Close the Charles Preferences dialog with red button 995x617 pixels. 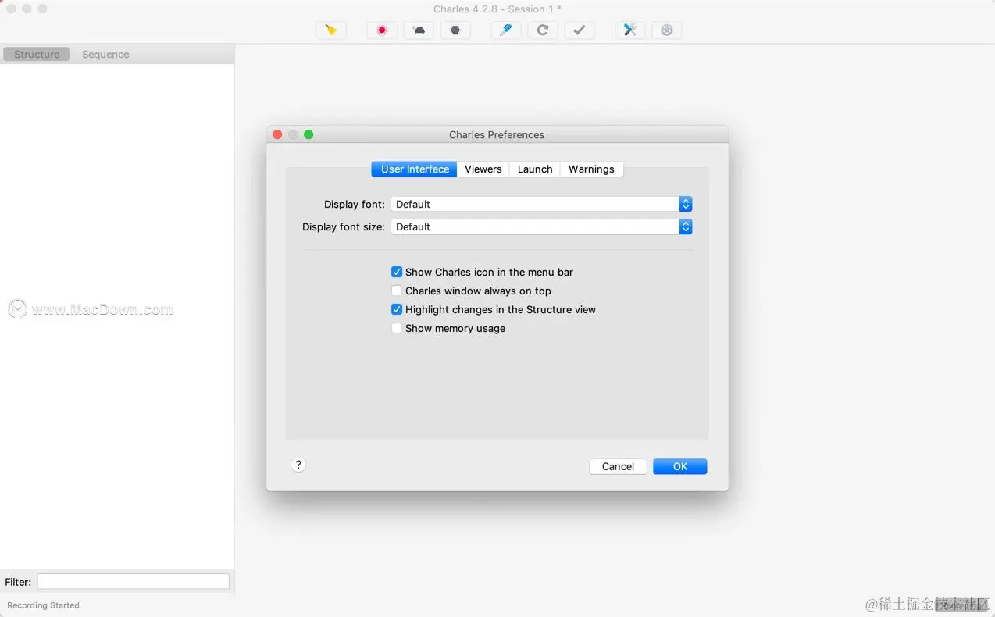[277, 134]
